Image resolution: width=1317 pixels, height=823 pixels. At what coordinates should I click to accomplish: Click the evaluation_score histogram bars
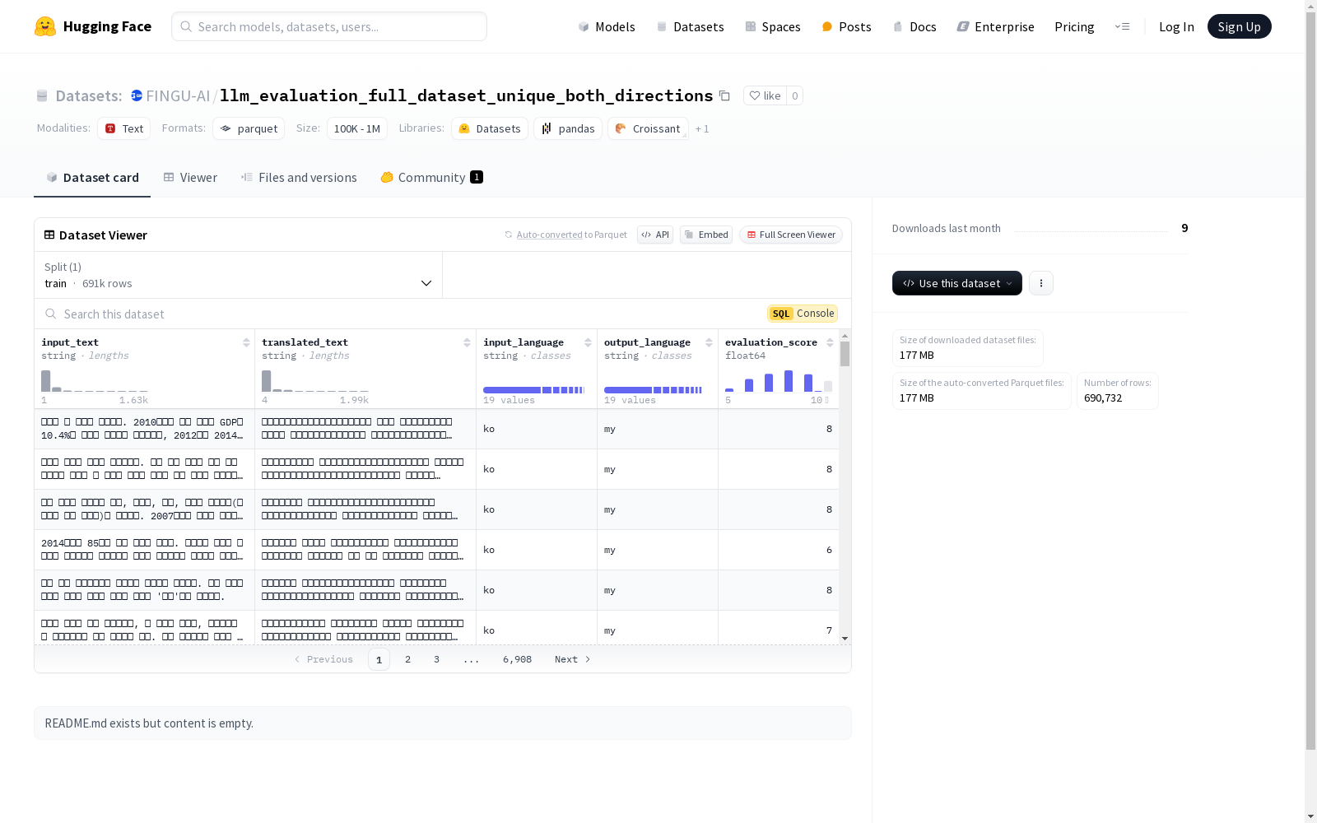pos(779,381)
